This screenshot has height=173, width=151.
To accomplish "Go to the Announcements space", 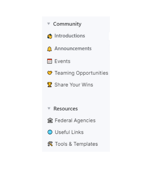I will tap(73, 48).
